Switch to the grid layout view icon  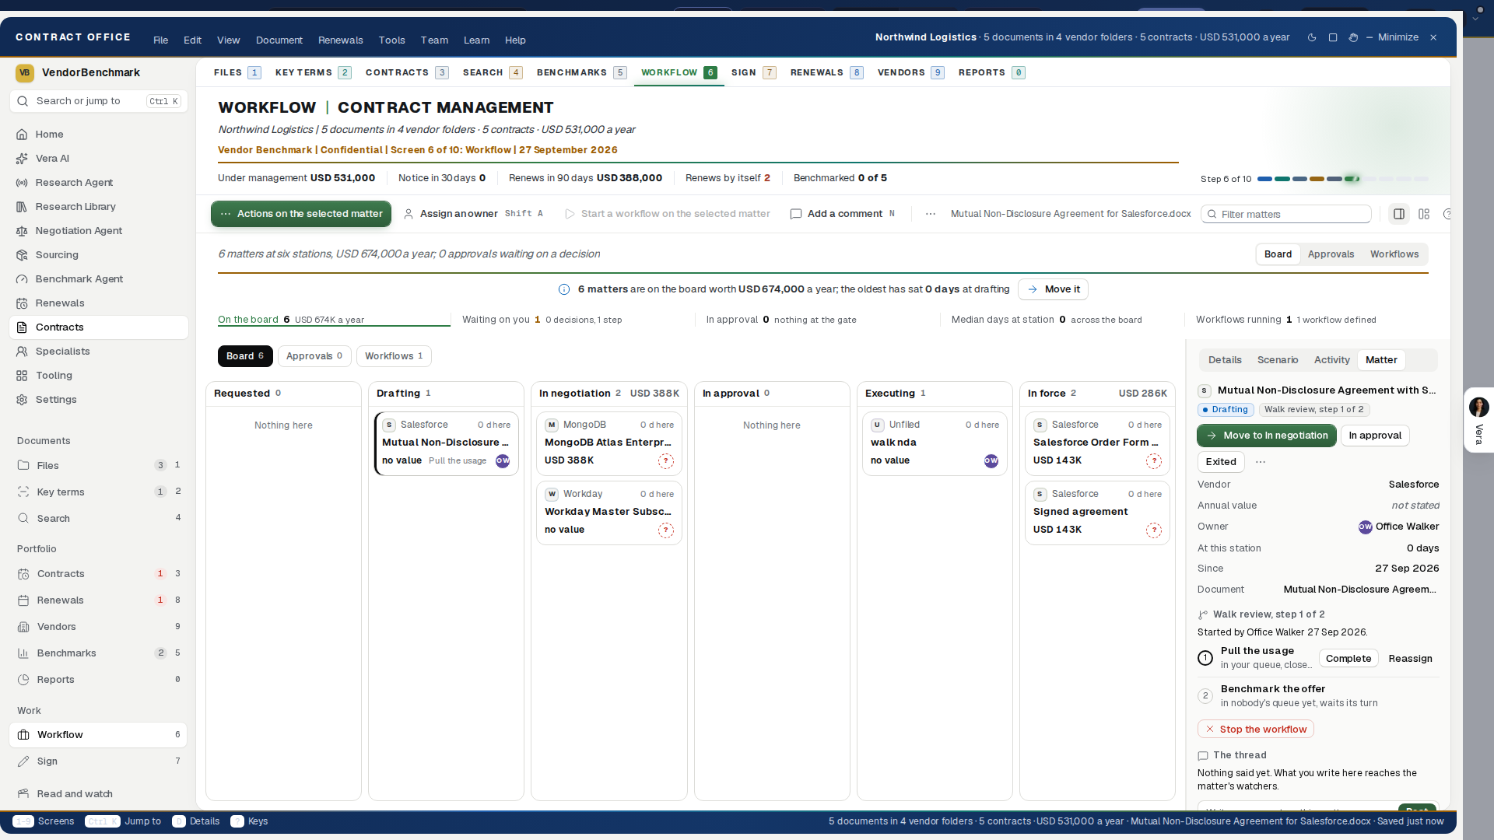(x=1424, y=214)
